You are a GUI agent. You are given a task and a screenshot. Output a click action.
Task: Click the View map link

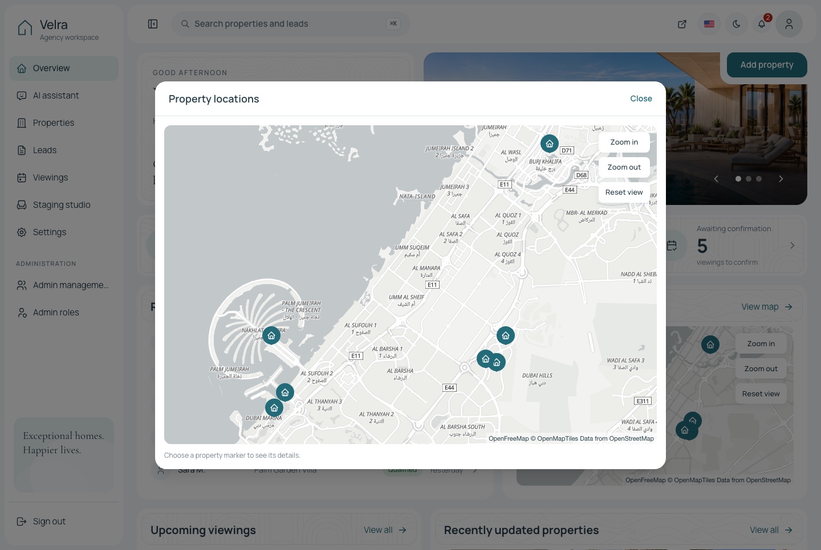click(x=767, y=307)
